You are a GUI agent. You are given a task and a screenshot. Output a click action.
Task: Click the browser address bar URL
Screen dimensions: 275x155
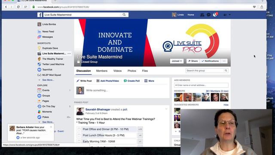(63, 7)
